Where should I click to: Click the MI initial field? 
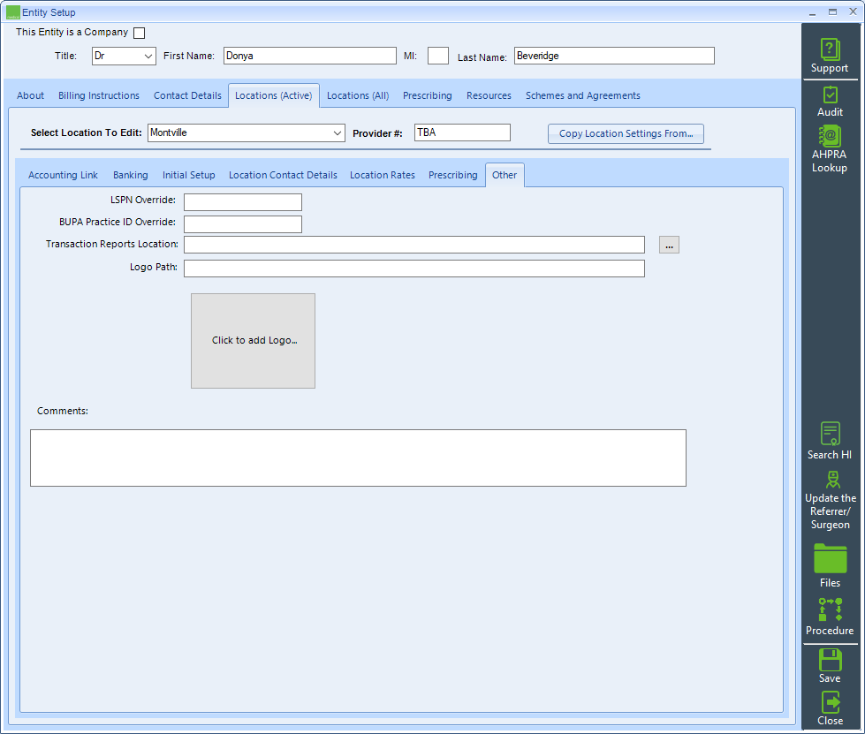[438, 56]
